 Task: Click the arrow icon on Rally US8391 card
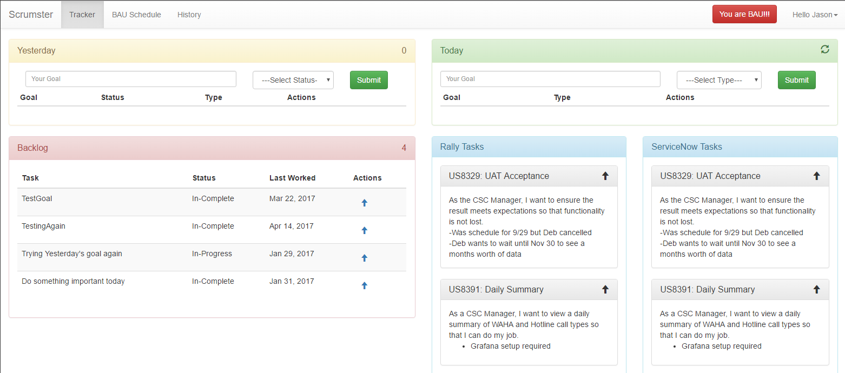pos(605,289)
